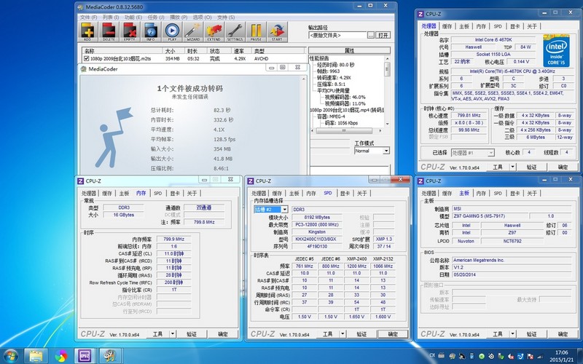Switch to 主板 tab in SPD CPU-Z window
Screen dimensions: 583x364
[294, 193]
